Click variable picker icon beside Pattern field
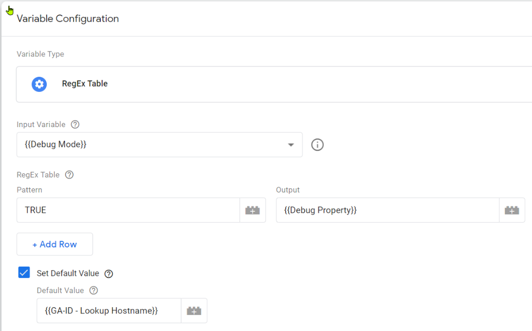Screen dimensions: 532x331 tap(252, 210)
